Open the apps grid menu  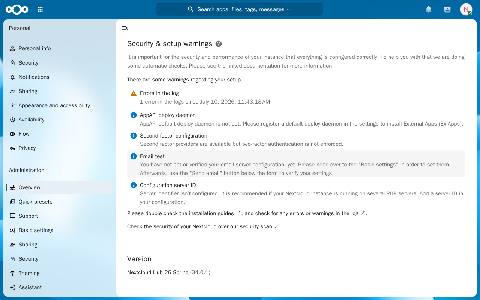point(40,9)
